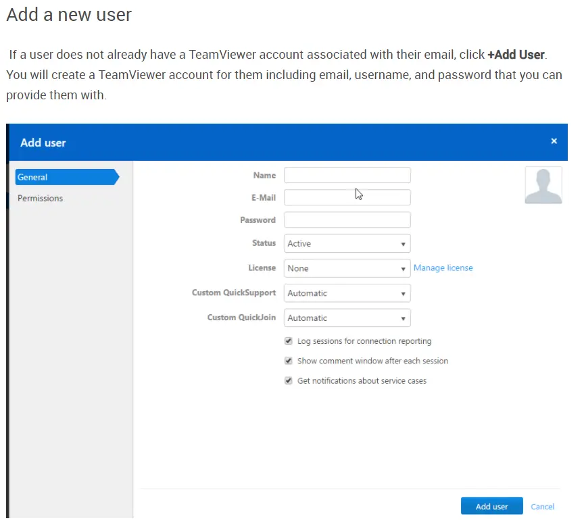This screenshot has width=584, height=529.
Task: Select the General tab in sidebar
Action: point(67,177)
